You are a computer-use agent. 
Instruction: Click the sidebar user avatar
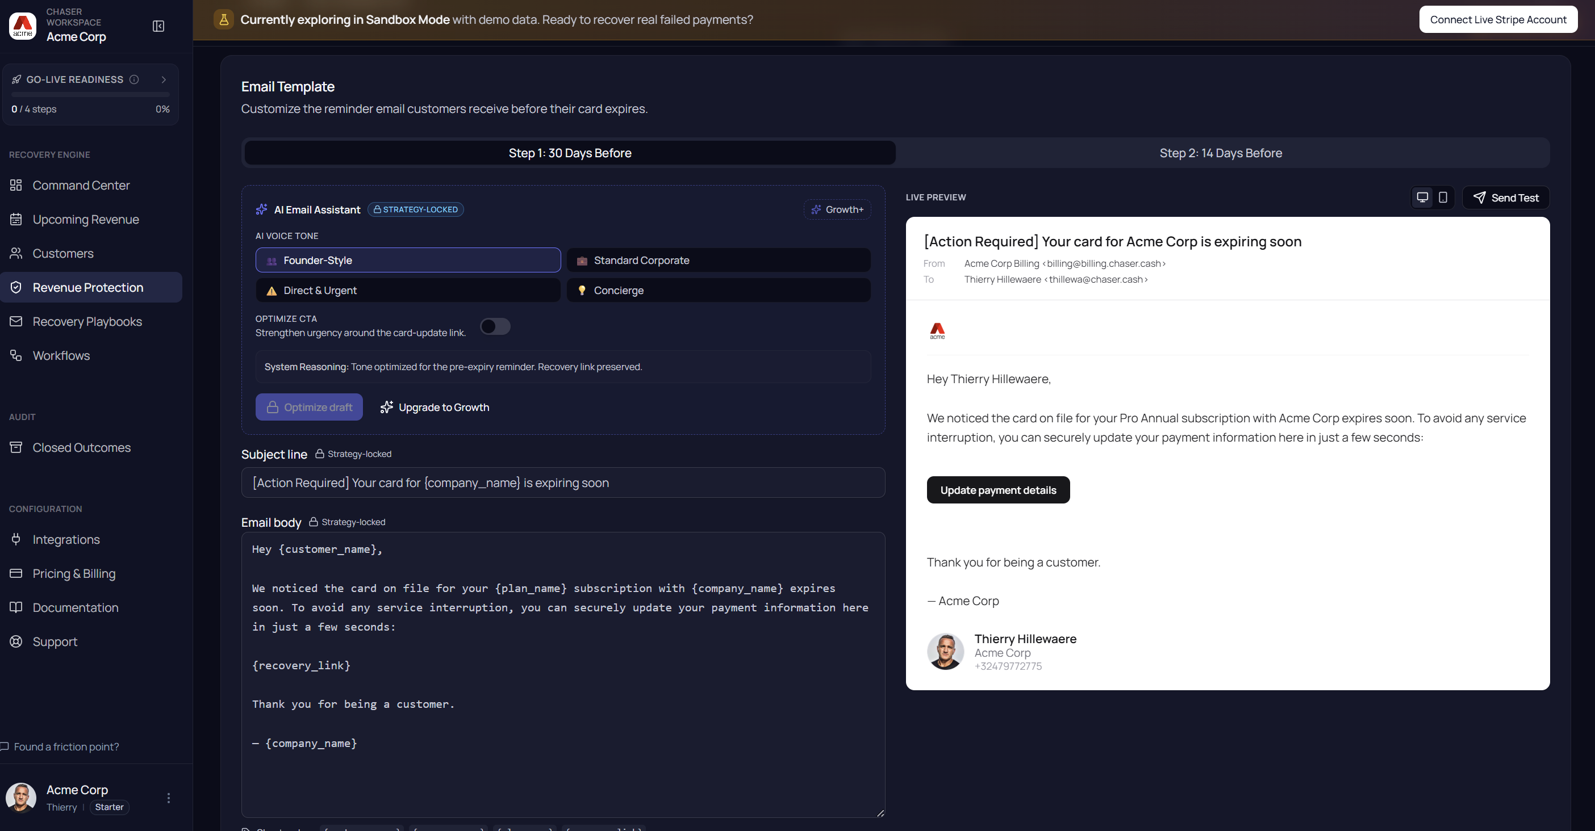point(21,798)
